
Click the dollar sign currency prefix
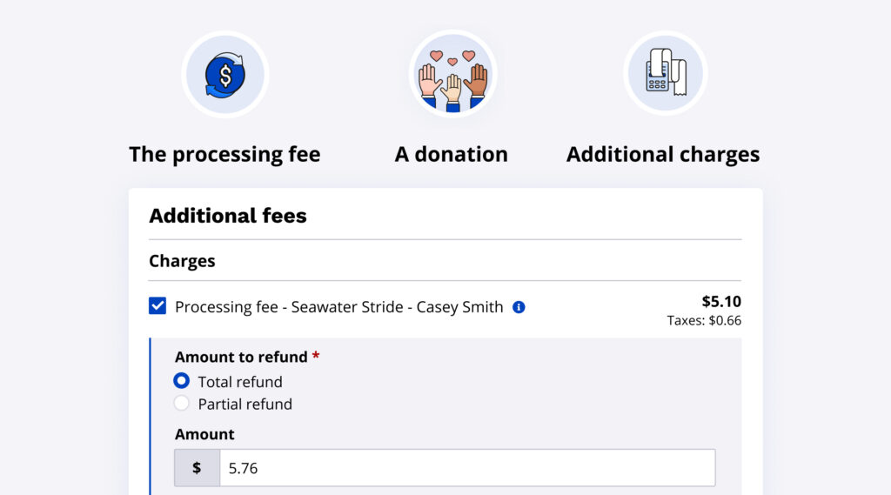click(x=197, y=468)
